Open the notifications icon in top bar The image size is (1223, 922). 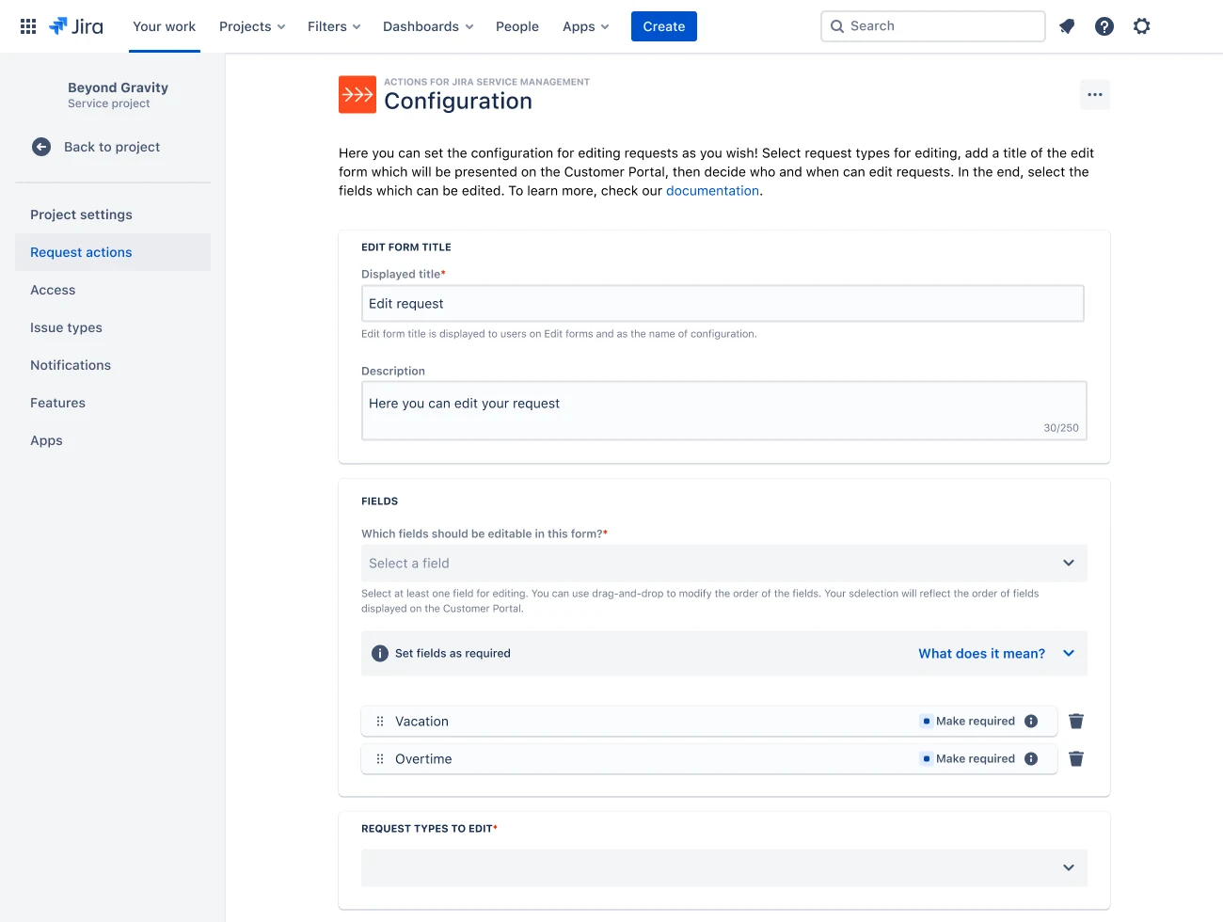1067,26
